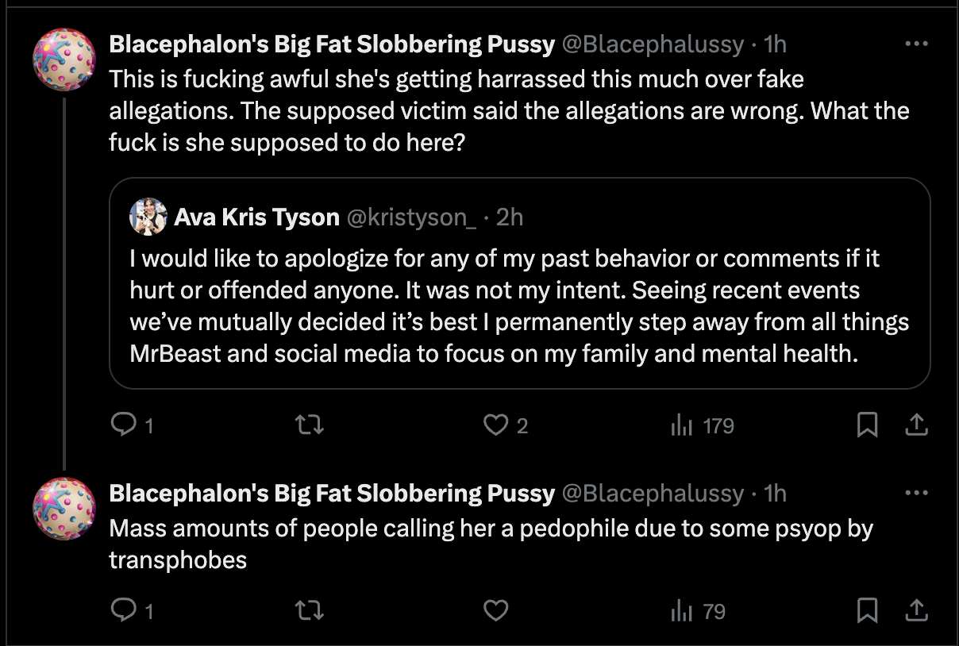Click the second tweet's 1h timestamp

pos(774,494)
